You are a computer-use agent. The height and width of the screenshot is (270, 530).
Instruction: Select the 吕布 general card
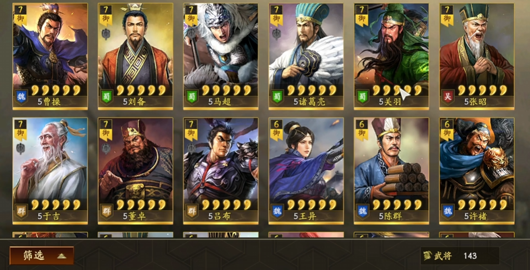(221, 171)
